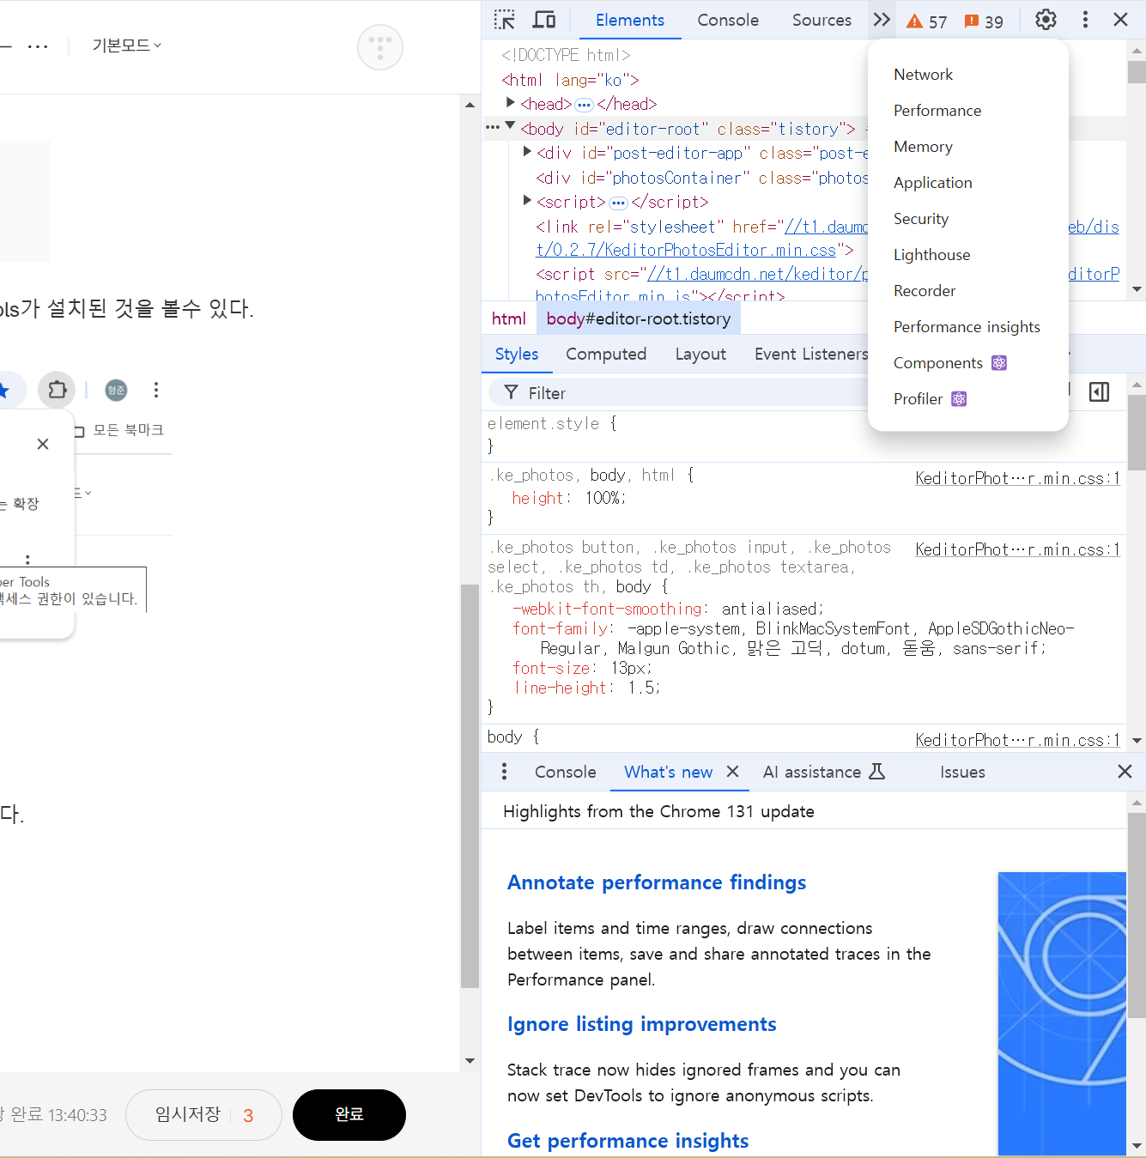Select the body#editor-root.tistory breadcrumb
Screen dimensions: 1146x1158
click(639, 318)
